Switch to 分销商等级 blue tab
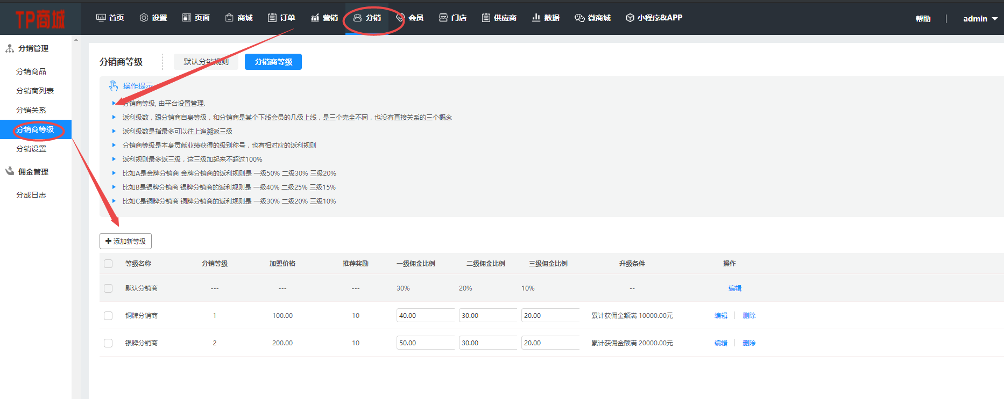Screen dimensions: 1004x399 coord(273,62)
